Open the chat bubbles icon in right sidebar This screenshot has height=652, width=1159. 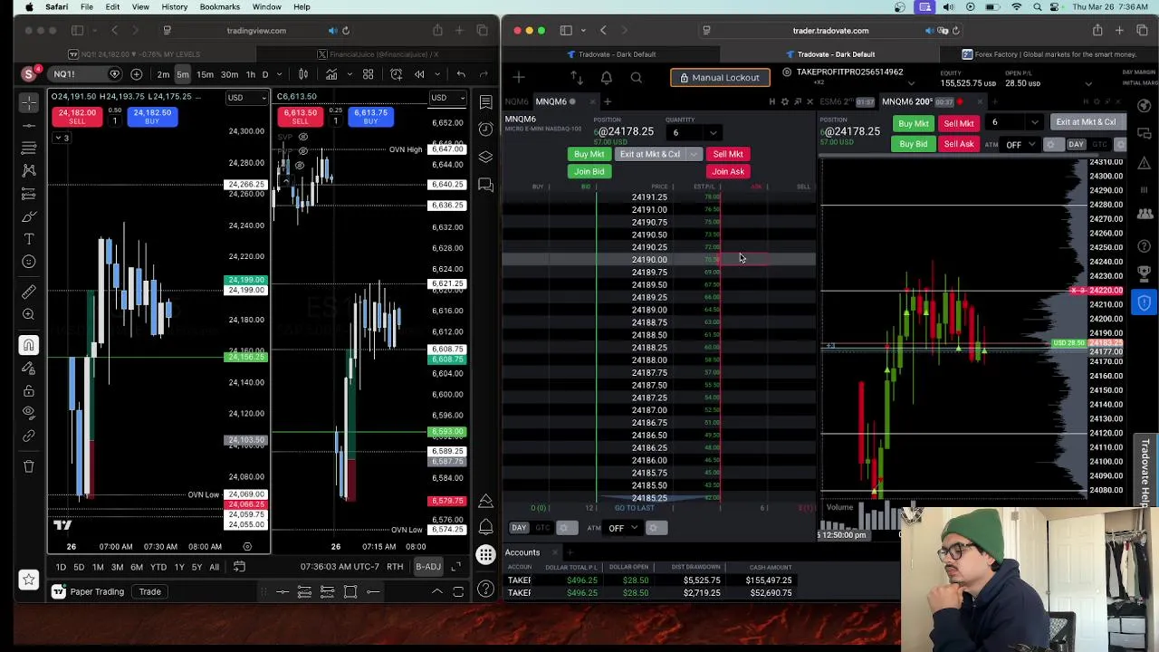coord(486,186)
